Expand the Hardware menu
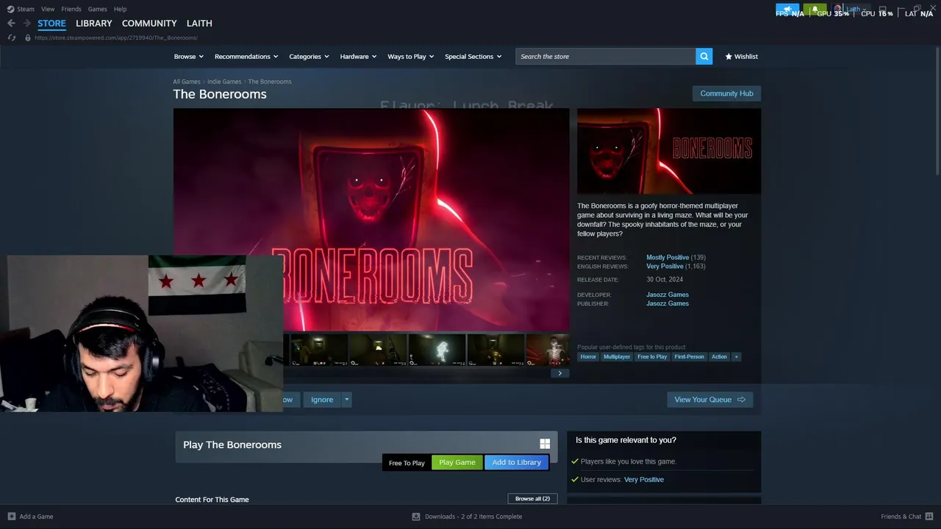The width and height of the screenshot is (941, 529). click(358, 57)
